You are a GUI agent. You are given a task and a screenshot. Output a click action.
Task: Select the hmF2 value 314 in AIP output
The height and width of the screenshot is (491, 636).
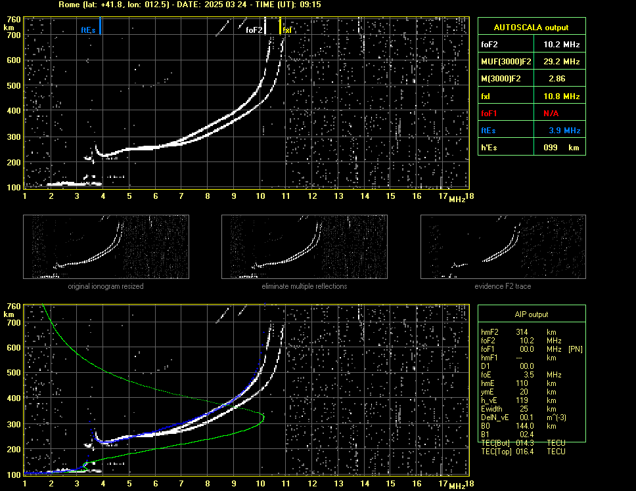click(522, 332)
